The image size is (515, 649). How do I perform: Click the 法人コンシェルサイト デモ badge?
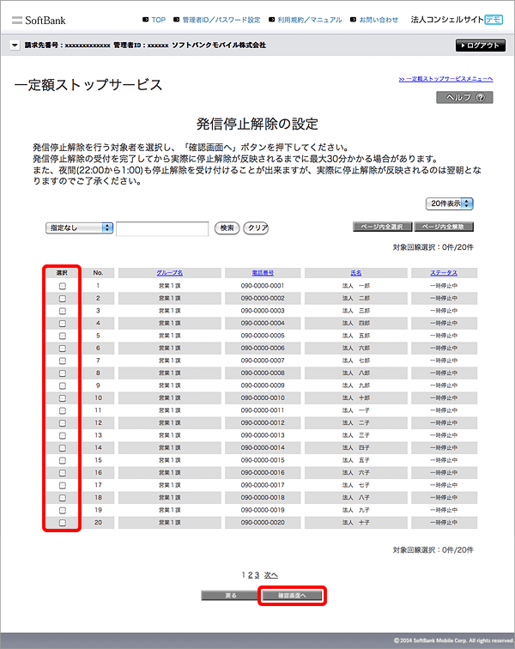457,20
